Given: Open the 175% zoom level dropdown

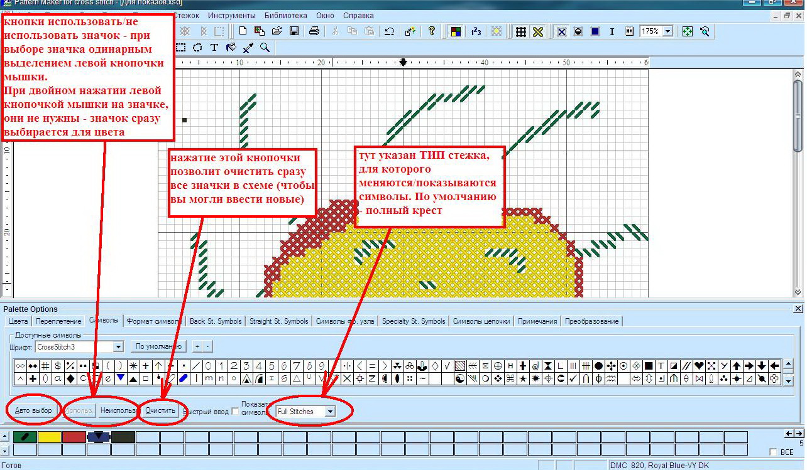Looking at the screenshot, I should pos(667,31).
